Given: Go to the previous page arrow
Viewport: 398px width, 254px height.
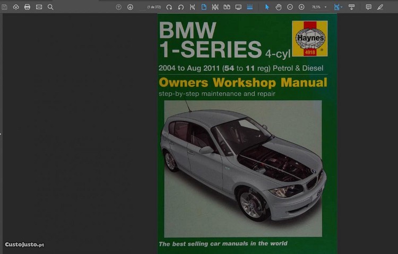Looking at the screenshot, I should (x=118, y=7).
